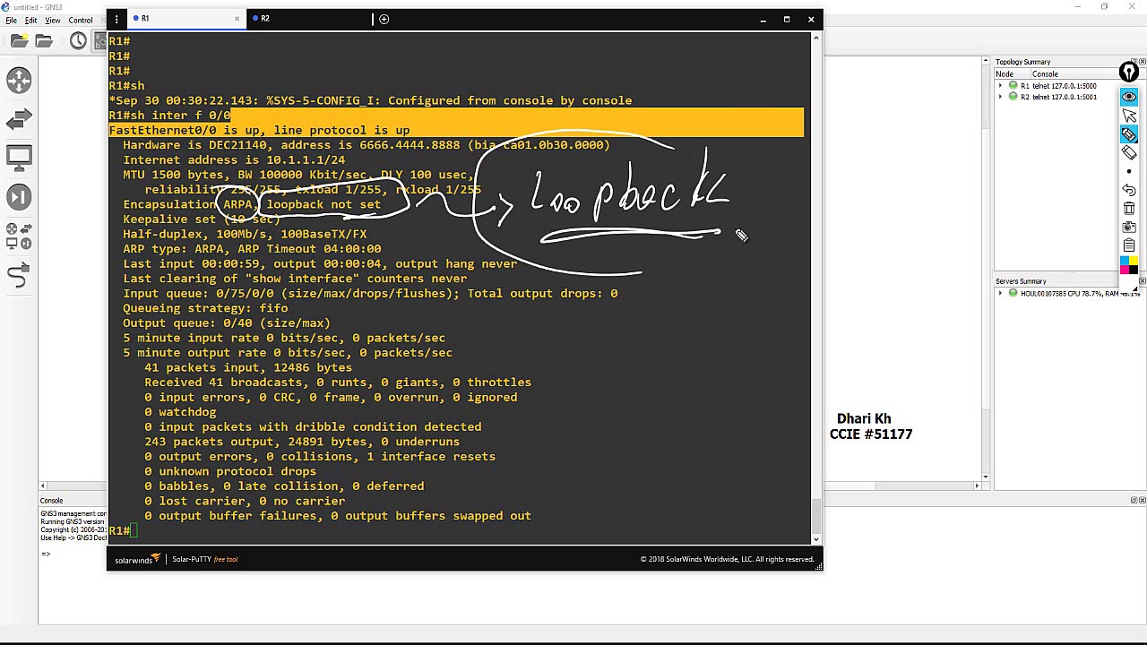Open the View menu in GNS3
Viewport: 1147px width, 645px height.
pyautogui.click(x=53, y=20)
